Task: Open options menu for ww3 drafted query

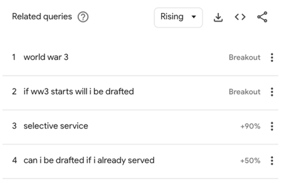Action: click(272, 92)
